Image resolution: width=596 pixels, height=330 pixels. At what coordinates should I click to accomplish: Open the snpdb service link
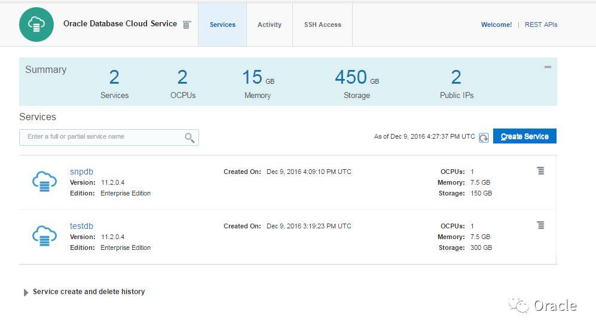(81, 172)
